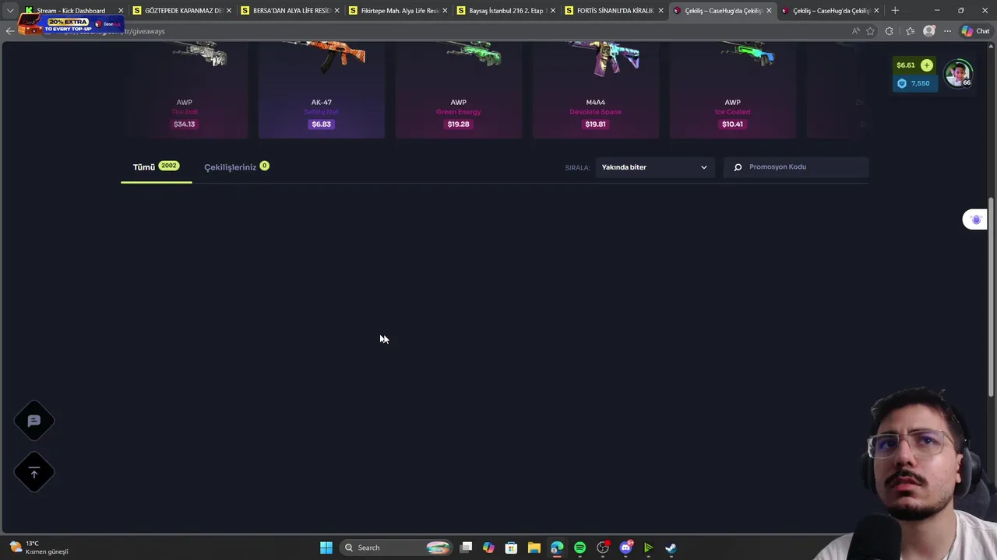Close the Stream - Kick Dashboard tab
The image size is (997, 560).
click(x=121, y=11)
